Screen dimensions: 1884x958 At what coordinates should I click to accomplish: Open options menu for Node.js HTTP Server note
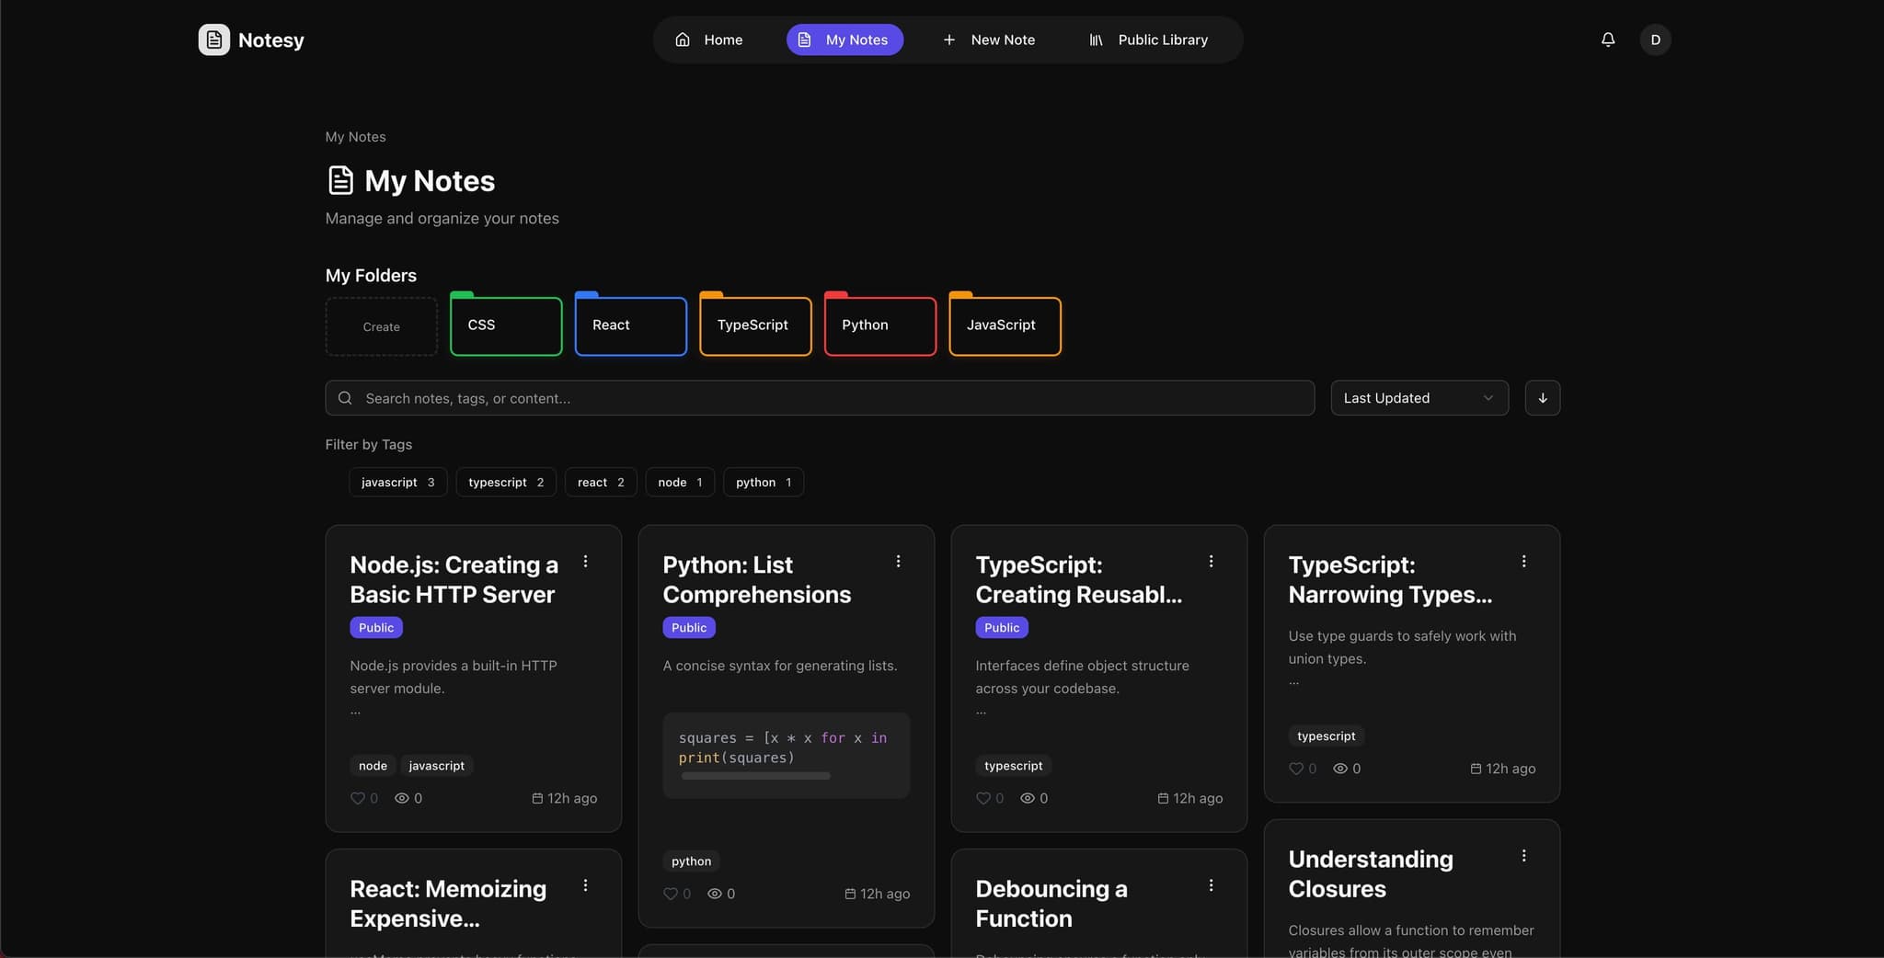click(x=585, y=562)
